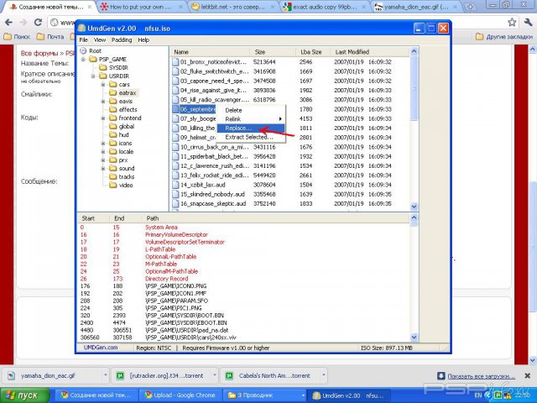Open the Padding menu
537x403 pixels.
pyautogui.click(x=122, y=39)
